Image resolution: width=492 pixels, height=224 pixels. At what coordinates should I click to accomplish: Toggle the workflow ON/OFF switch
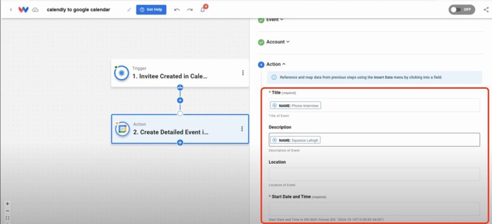coord(462,10)
